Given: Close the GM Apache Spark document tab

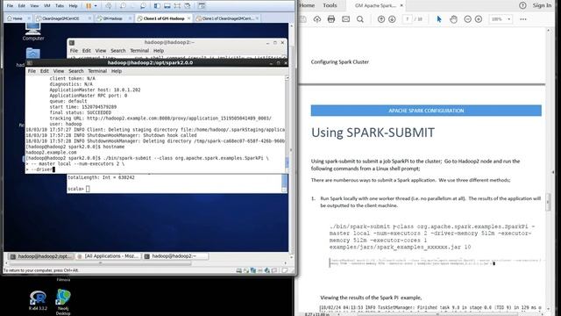Looking at the screenshot, I should click(401, 5).
